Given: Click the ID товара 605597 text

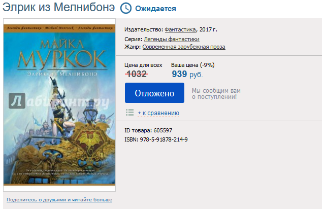Looking at the screenshot, I should tap(148, 130).
